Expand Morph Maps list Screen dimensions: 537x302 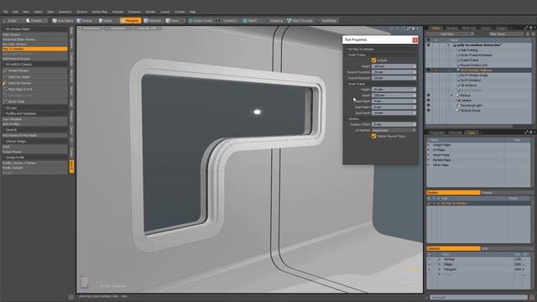point(429,154)
